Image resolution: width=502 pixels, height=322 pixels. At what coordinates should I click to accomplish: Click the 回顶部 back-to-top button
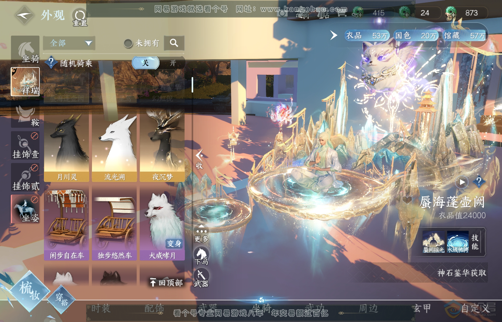pyautogui.click(x=166, y=282)
